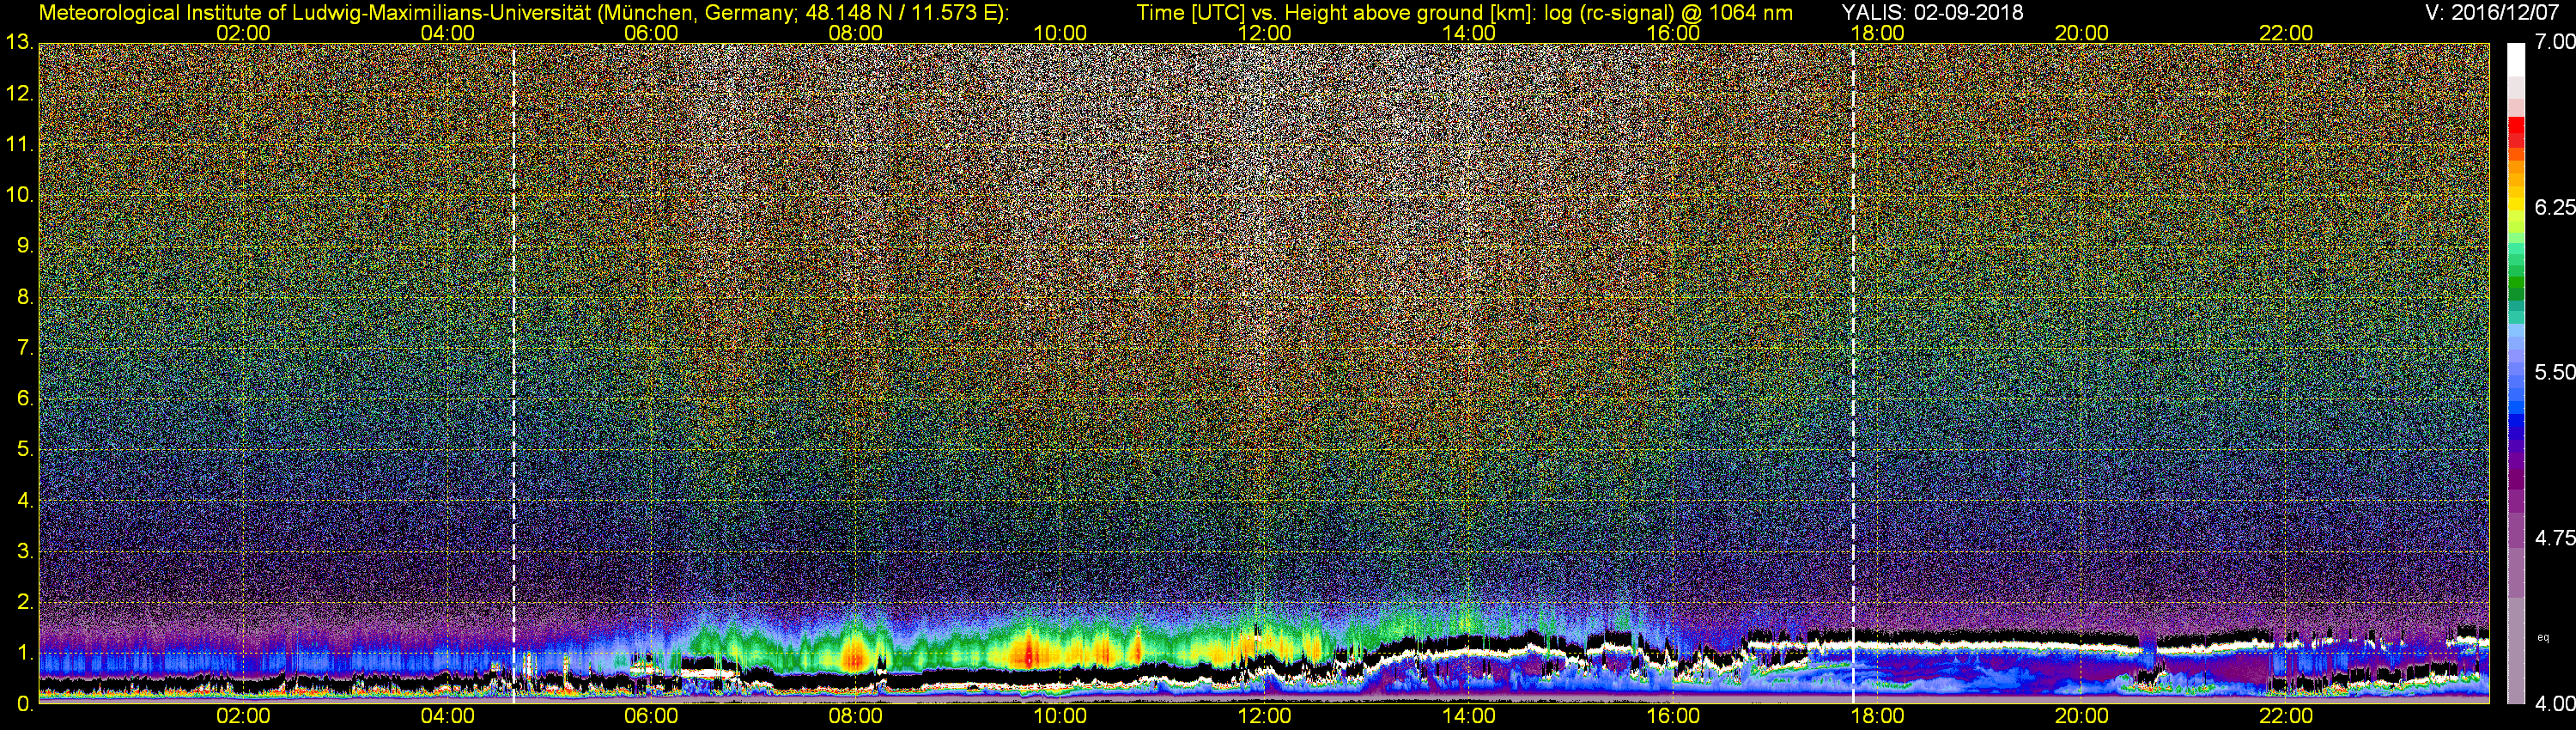
Task: Click the height axis label 4
Action: coord(25,501)
